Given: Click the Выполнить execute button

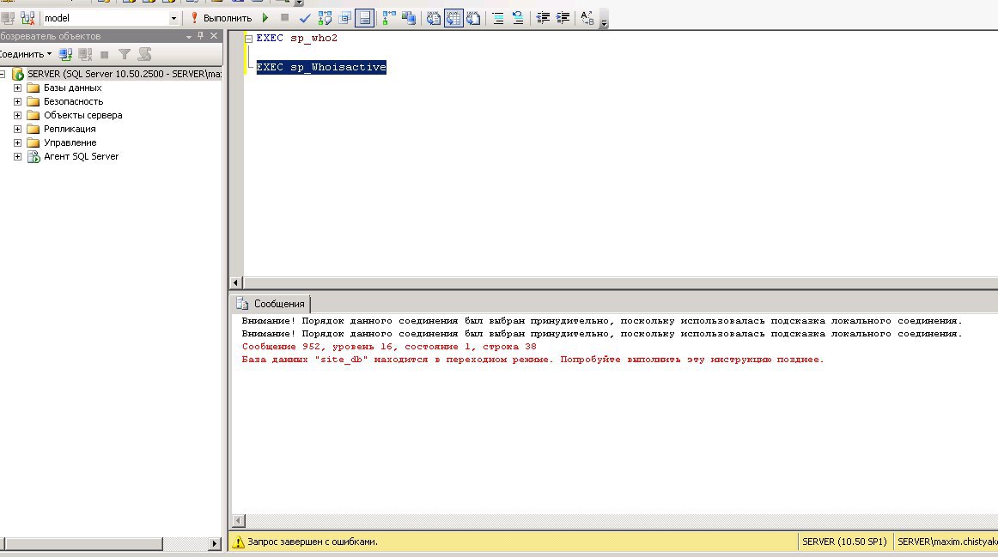Looking at the screenshot, I should [x=222, y=17].
